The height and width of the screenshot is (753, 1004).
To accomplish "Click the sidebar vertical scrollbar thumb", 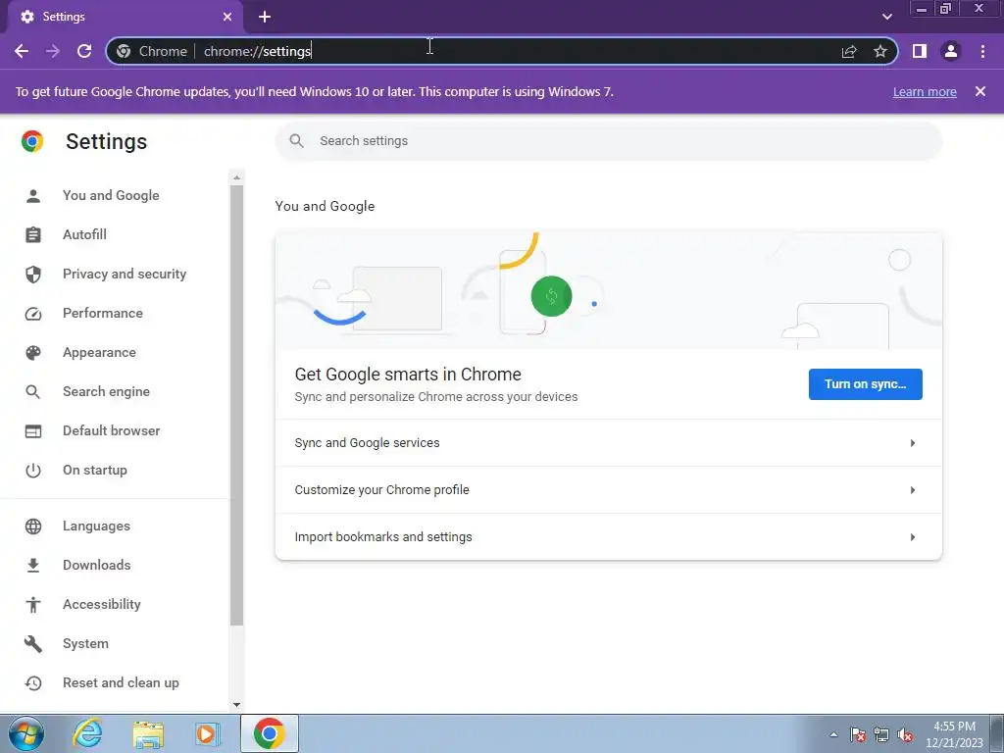I will (236, 405).
